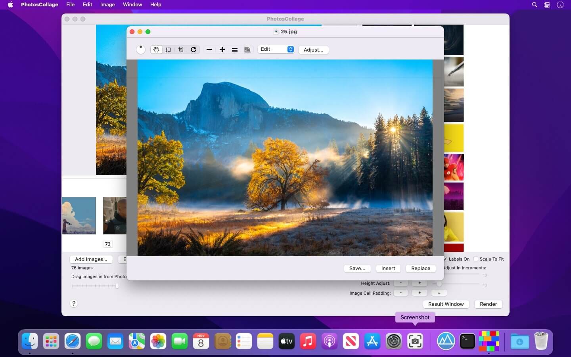Open the Edit popup menu

[276, 49]
